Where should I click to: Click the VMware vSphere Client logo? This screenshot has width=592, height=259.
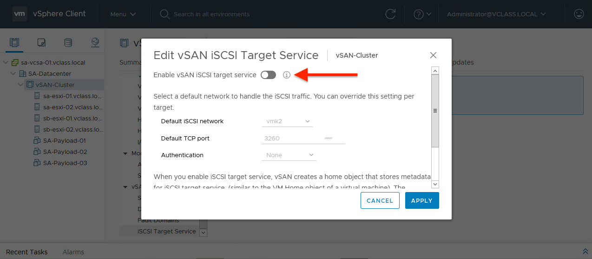point(20,14)
